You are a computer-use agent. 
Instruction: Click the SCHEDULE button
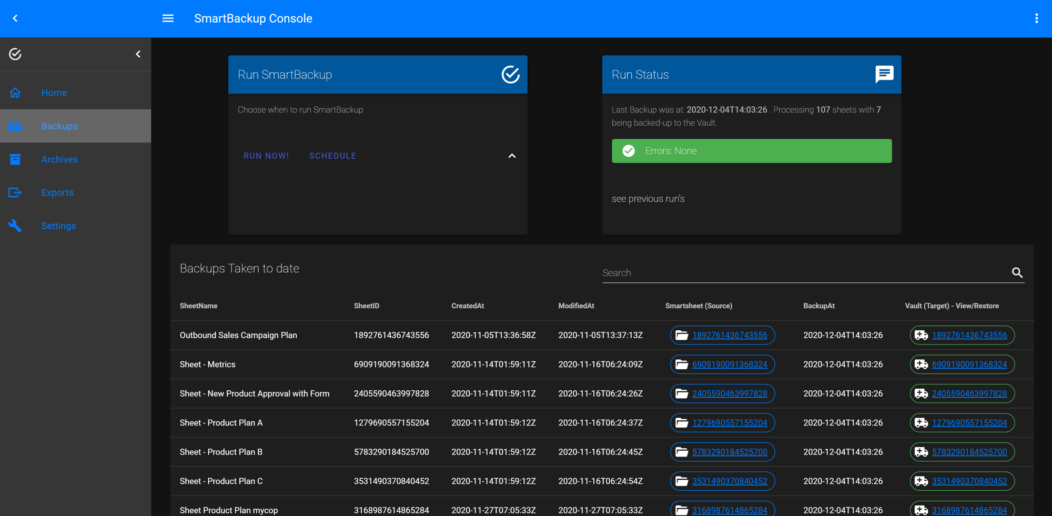pos(333,156)
